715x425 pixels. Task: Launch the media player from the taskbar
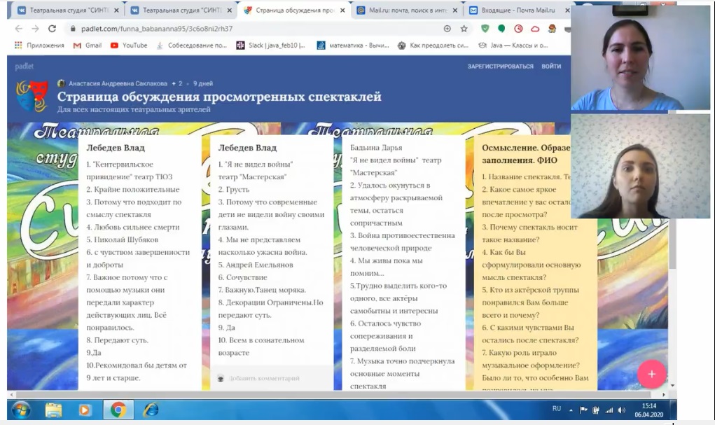coord(84,410)
